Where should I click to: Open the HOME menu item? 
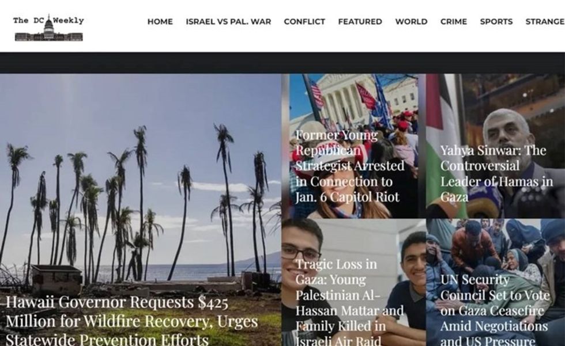[160, 21]
